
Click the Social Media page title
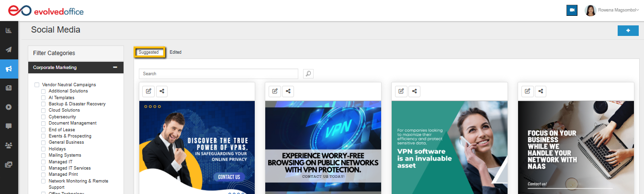pyautogui.click(x=56, y=30)
